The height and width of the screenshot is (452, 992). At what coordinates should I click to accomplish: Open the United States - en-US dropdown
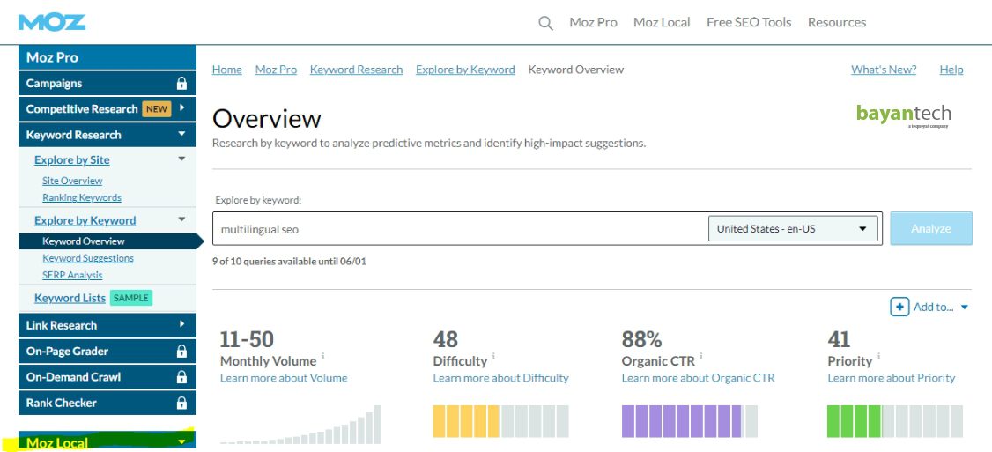click(x=794, y=229)
